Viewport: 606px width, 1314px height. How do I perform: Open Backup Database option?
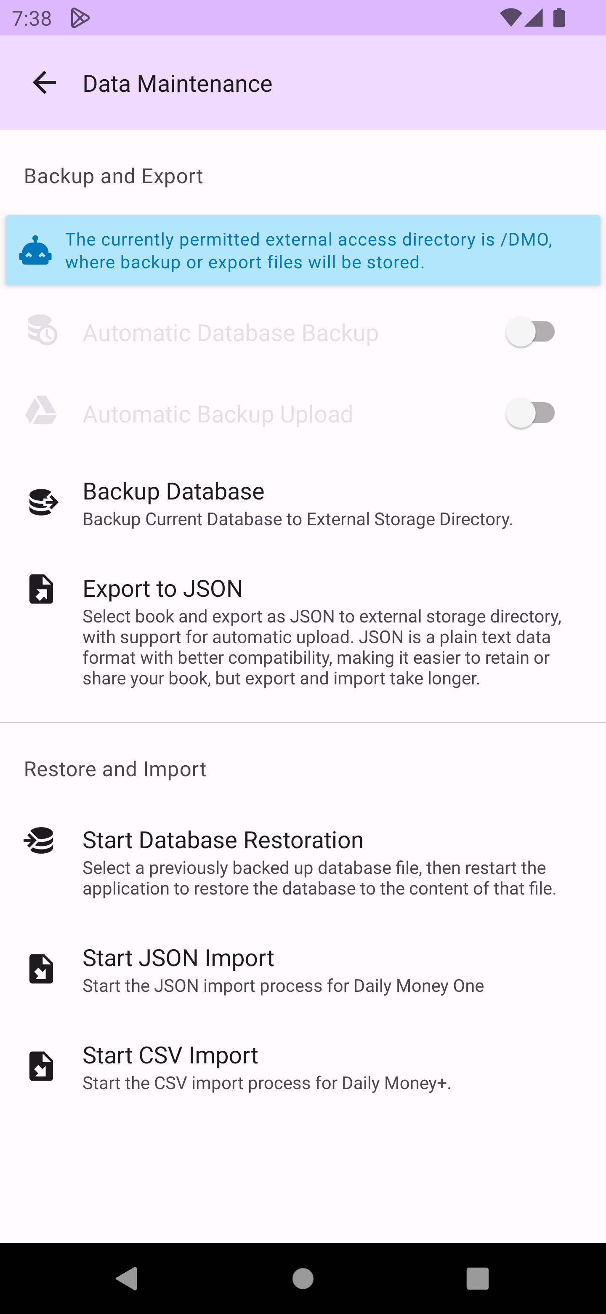[x=298, y=503]
